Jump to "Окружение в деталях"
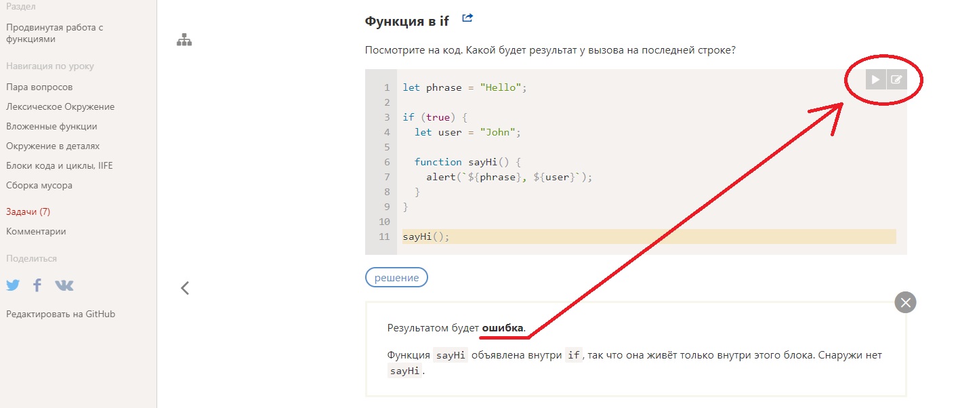960x408 pixels. click(53, 146)
